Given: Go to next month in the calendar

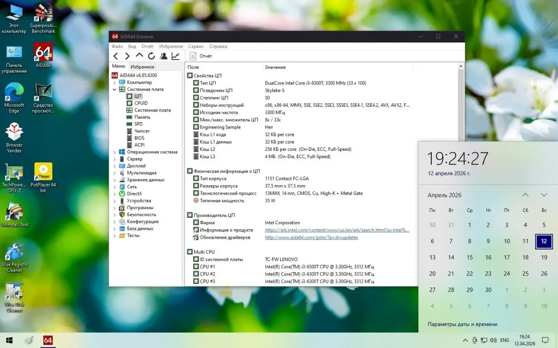Looking at the screenshot, I should [x=544, y=195].
